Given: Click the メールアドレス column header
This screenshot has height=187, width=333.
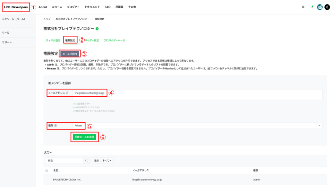Looking at the screenshot, I should [x=140, y=170].
